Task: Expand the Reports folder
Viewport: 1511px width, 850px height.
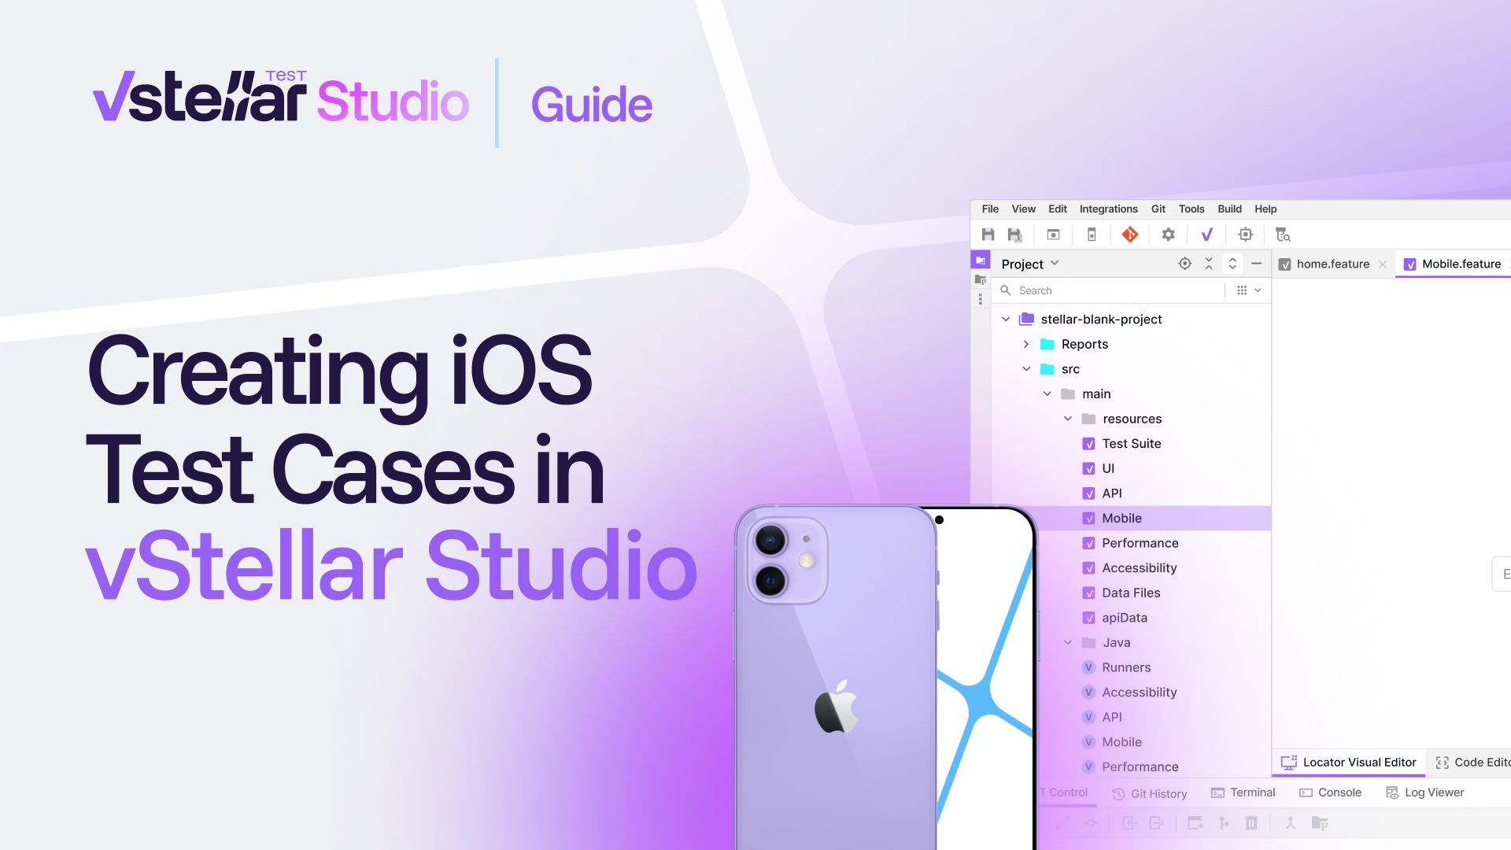Action: (x=1025, y=344)
